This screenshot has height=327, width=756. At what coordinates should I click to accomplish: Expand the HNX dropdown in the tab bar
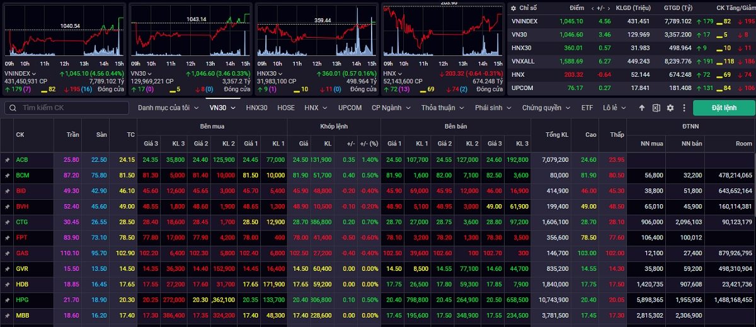click(315, 108)
